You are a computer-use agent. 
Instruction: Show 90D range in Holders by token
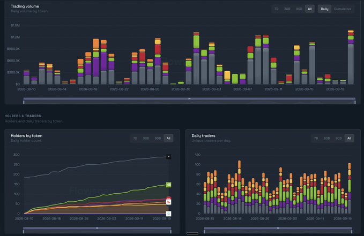(x=158, y=138)
